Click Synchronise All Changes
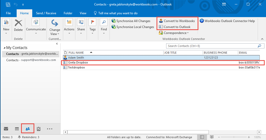Image resolution: width=266 pixels, height=140 pixels. (131, 21)
